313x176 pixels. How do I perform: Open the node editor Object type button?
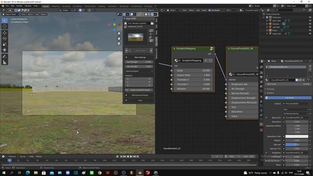(x=173, y=10)
